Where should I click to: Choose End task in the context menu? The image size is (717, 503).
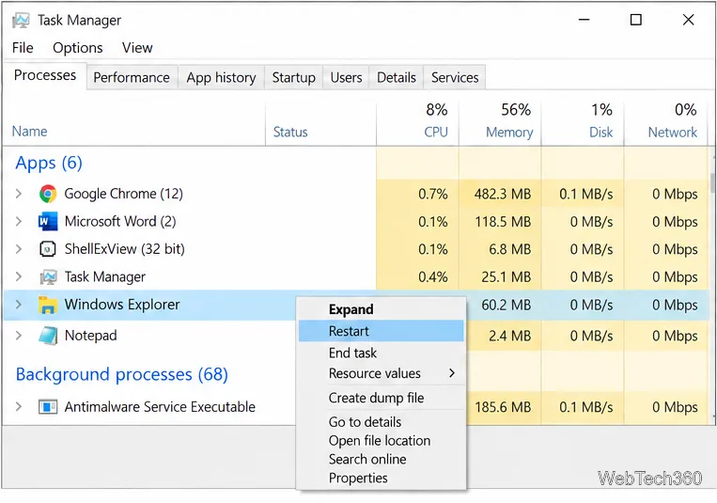381,353
